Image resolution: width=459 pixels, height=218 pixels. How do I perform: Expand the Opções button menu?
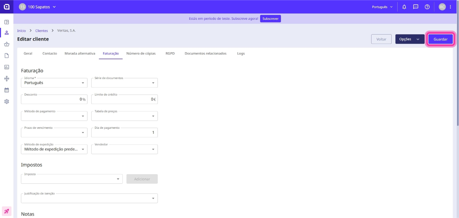pyautogui.click(x=410, y=39)
